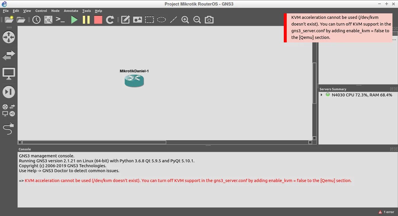Viewport: 398px width, 216px height.
Task: Stop all nodes with red square
Action: tap(98, 20)
